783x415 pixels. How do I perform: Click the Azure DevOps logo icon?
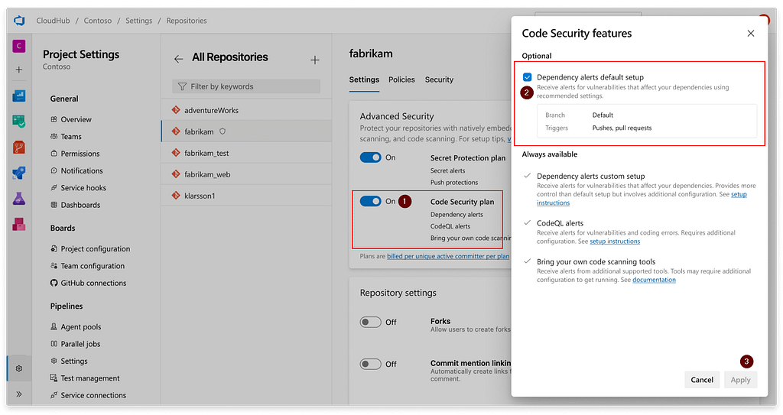point(19,21)
